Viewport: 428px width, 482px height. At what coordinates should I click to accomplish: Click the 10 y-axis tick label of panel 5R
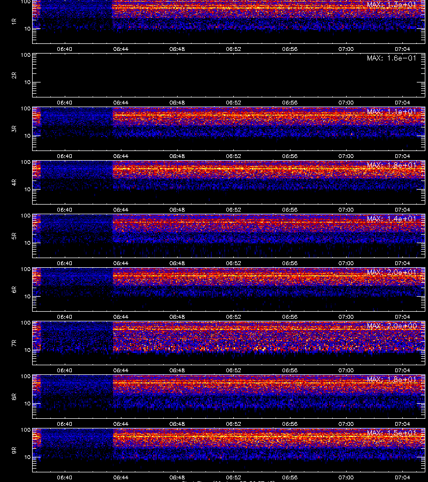(x=27, y=243)
